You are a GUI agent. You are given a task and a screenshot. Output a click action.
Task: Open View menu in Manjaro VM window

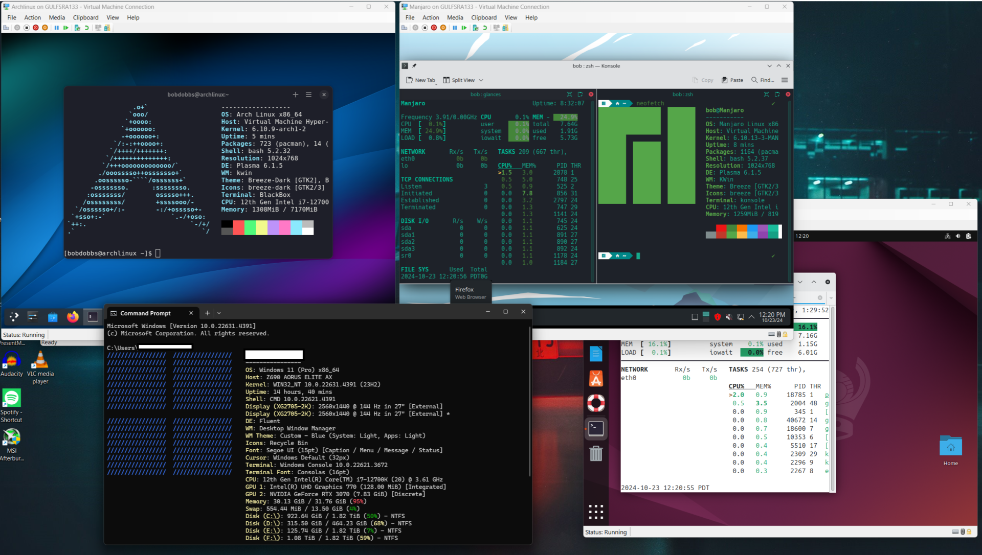pos(511,17)
